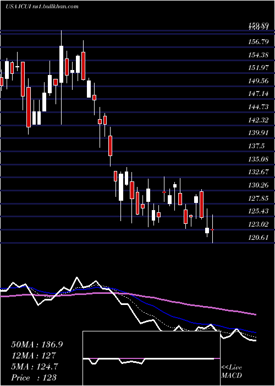Click the 151.97 price axis label
Viewport: 275px width, 386px height.
257,67
